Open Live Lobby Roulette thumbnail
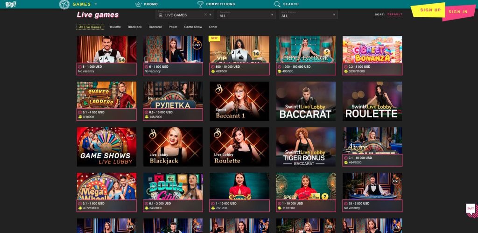 point(239,147)
